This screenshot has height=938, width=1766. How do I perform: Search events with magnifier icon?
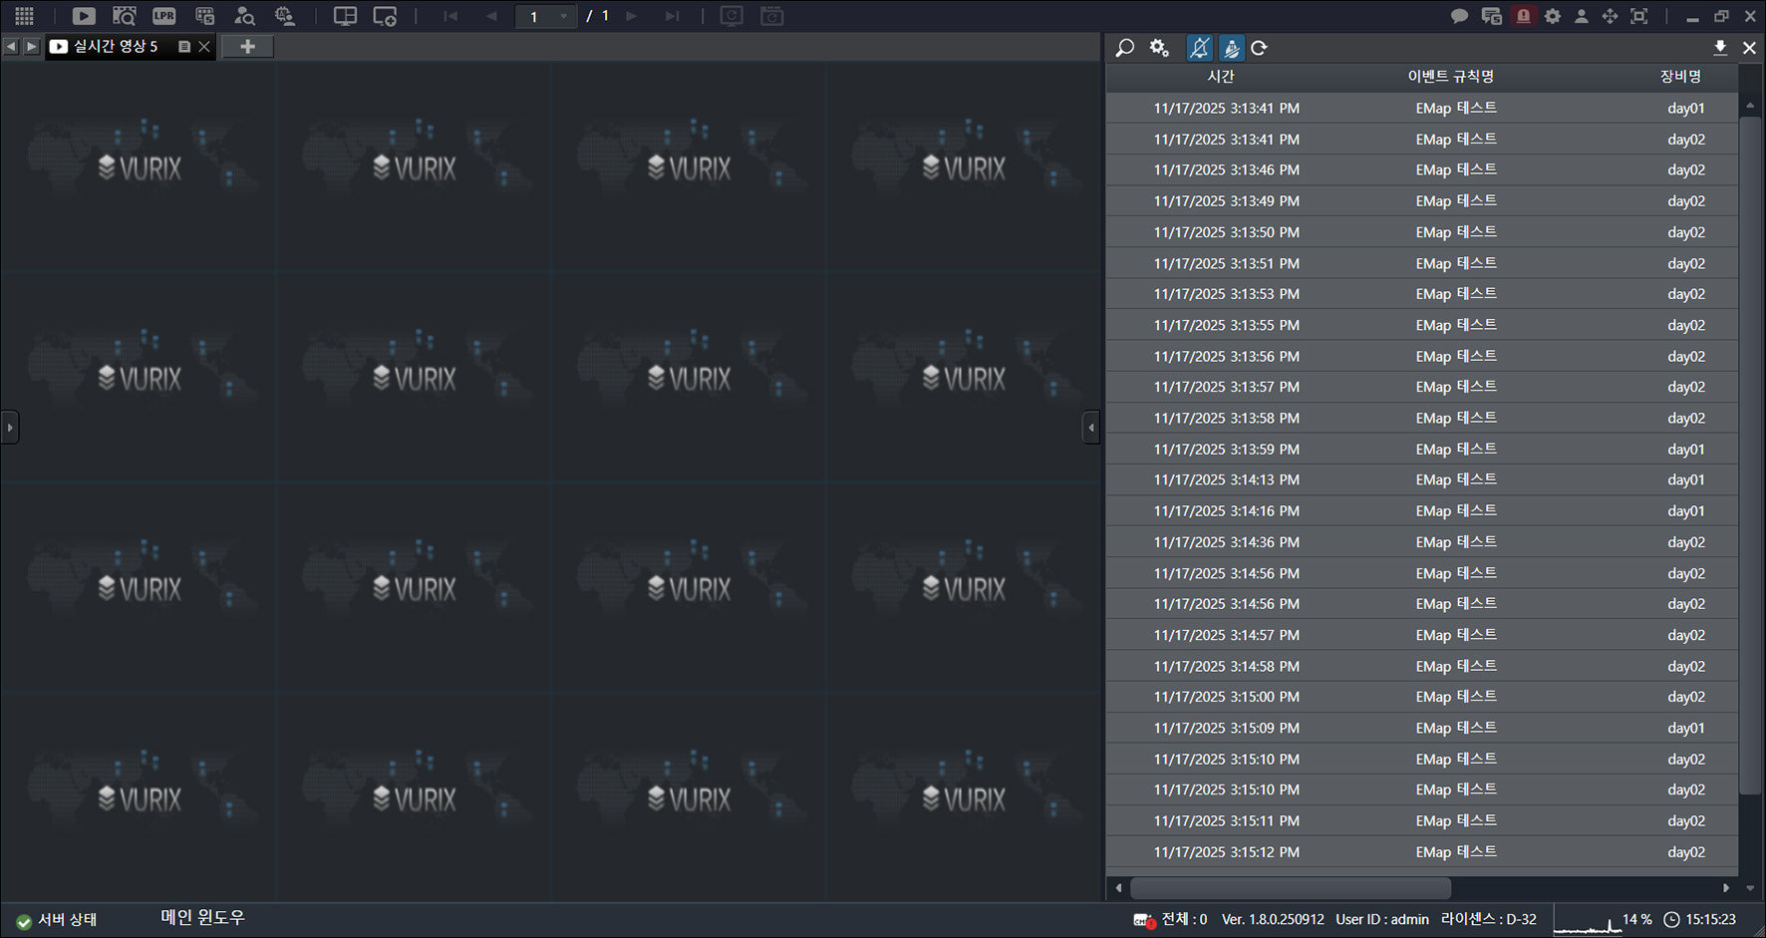pyautogui.click(x=1125, y=48)
